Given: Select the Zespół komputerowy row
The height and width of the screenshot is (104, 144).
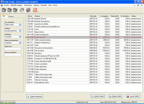Looking at the screenshot, I should pyautogui.click(x=84, y=35).
